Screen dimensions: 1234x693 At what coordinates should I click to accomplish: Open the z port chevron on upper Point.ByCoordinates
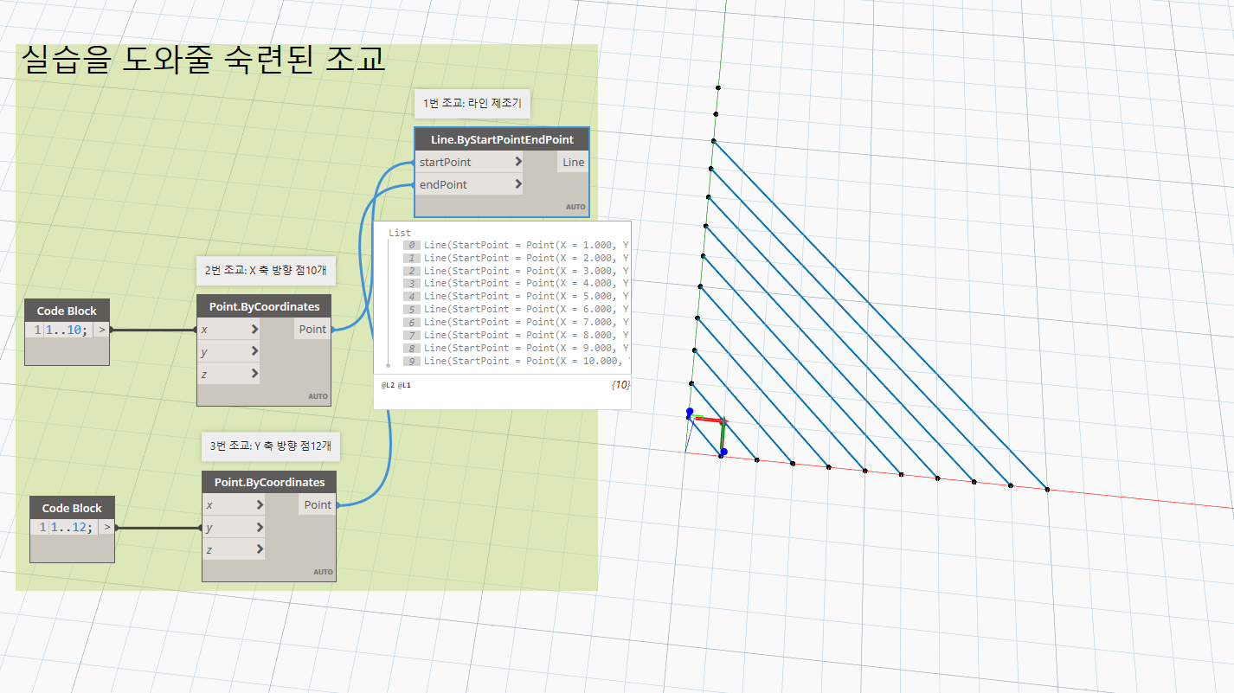254,374
